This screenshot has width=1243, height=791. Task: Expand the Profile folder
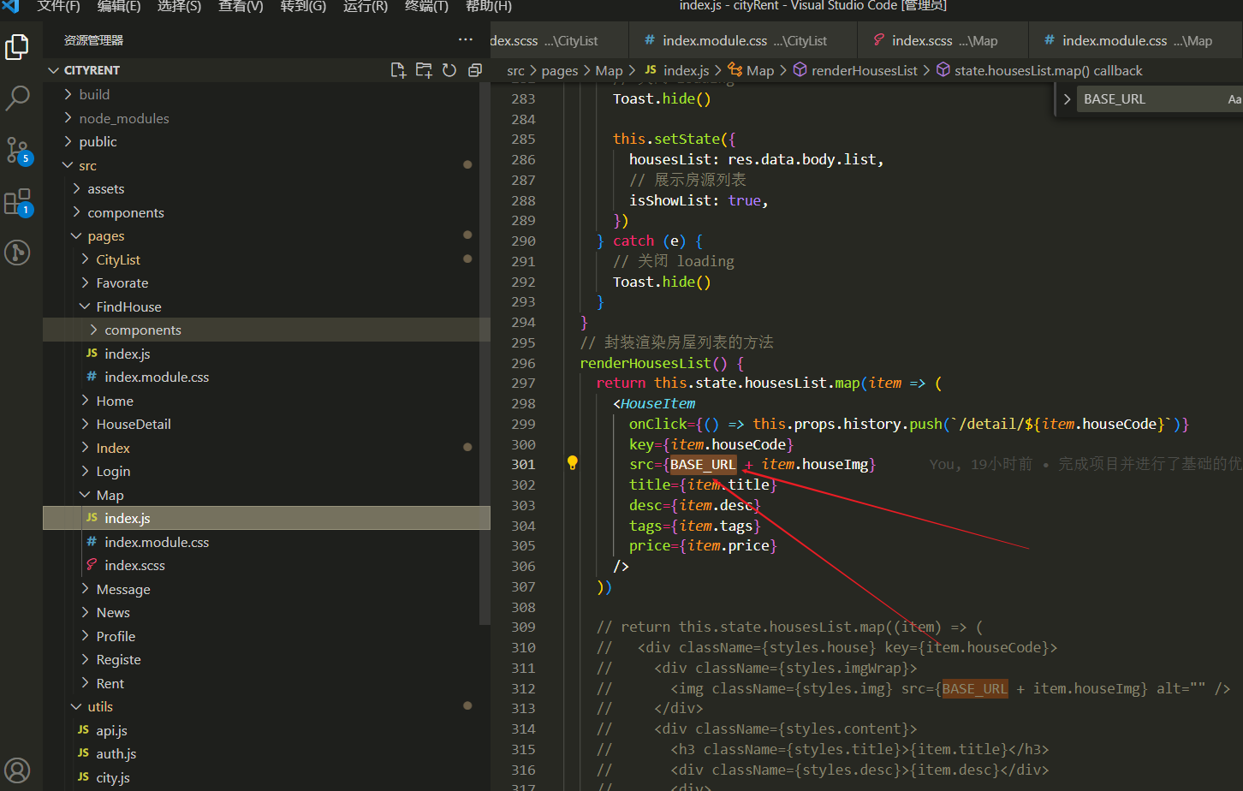pos(267,636)
